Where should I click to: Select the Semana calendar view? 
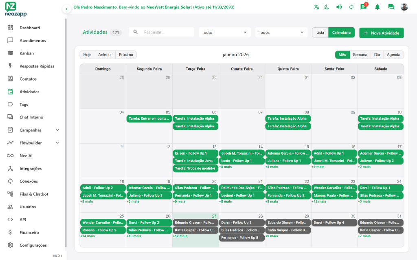click(x=360, y=54)
